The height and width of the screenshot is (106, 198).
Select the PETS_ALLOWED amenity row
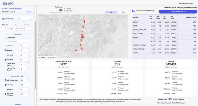(x=164, y=34)
